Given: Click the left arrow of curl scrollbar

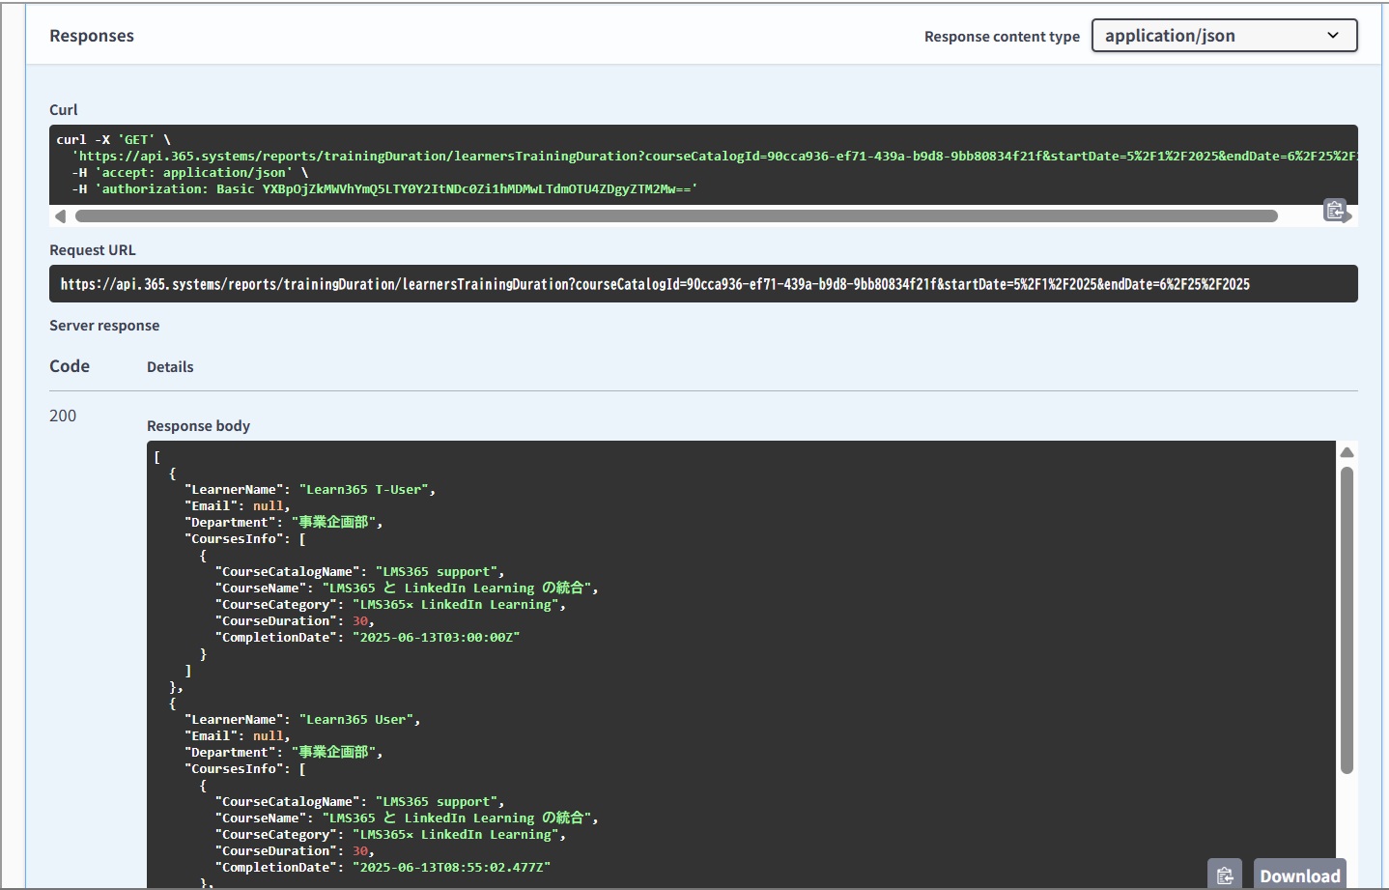Looking at the screenshot, I should tap(60, 216).
